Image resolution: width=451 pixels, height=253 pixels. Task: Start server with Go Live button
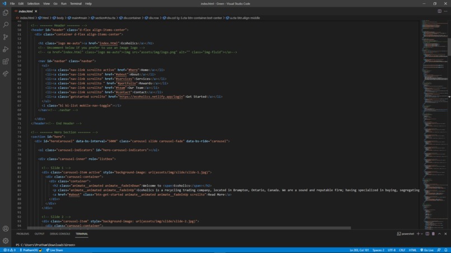(x=427, y=250)
